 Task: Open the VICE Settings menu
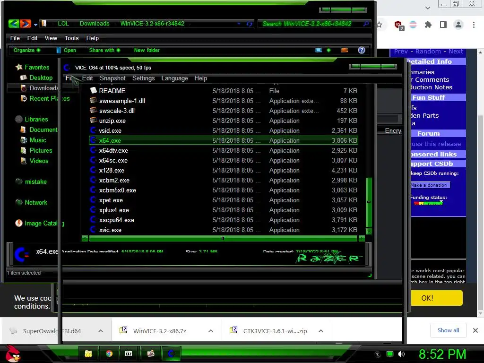[143, 78]
